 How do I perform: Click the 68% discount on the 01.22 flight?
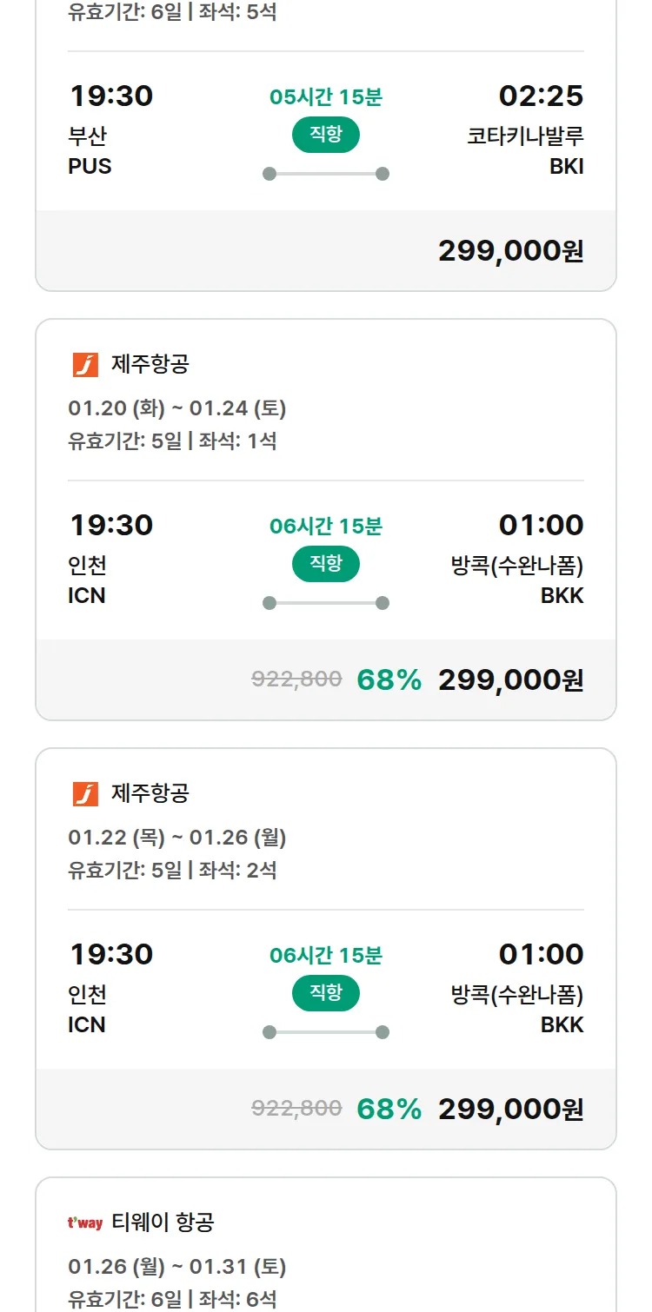[389, 1110]
